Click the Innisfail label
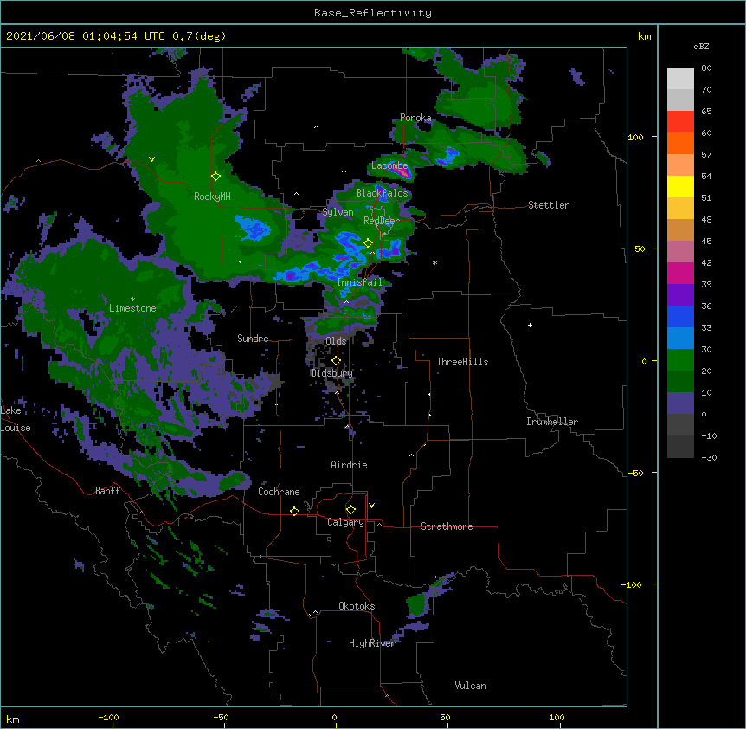Viewport: 746px width, 729px height. [359, 282]
